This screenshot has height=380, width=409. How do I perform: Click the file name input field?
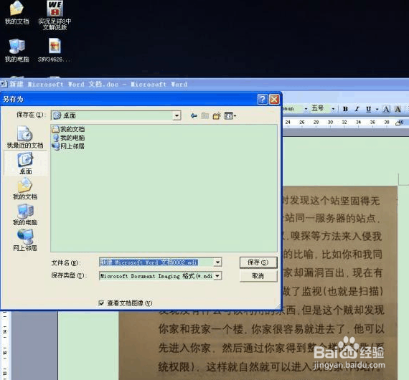coord(156,262)
